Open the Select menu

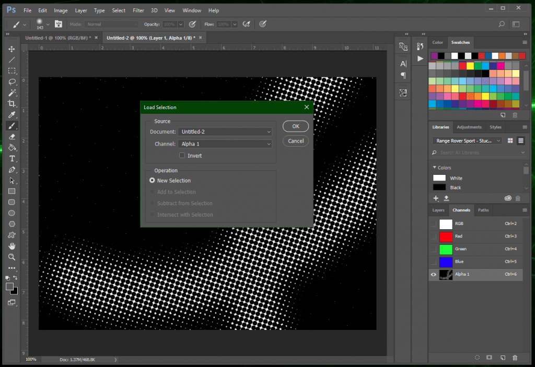(x=119, y=10)
